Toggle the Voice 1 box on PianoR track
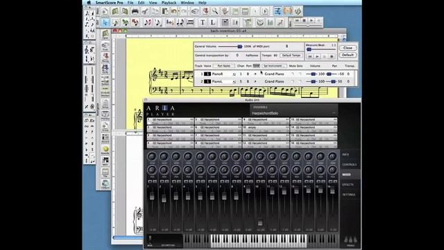The image size is (444, 250). pyautogui.click(x=207, y=74)
